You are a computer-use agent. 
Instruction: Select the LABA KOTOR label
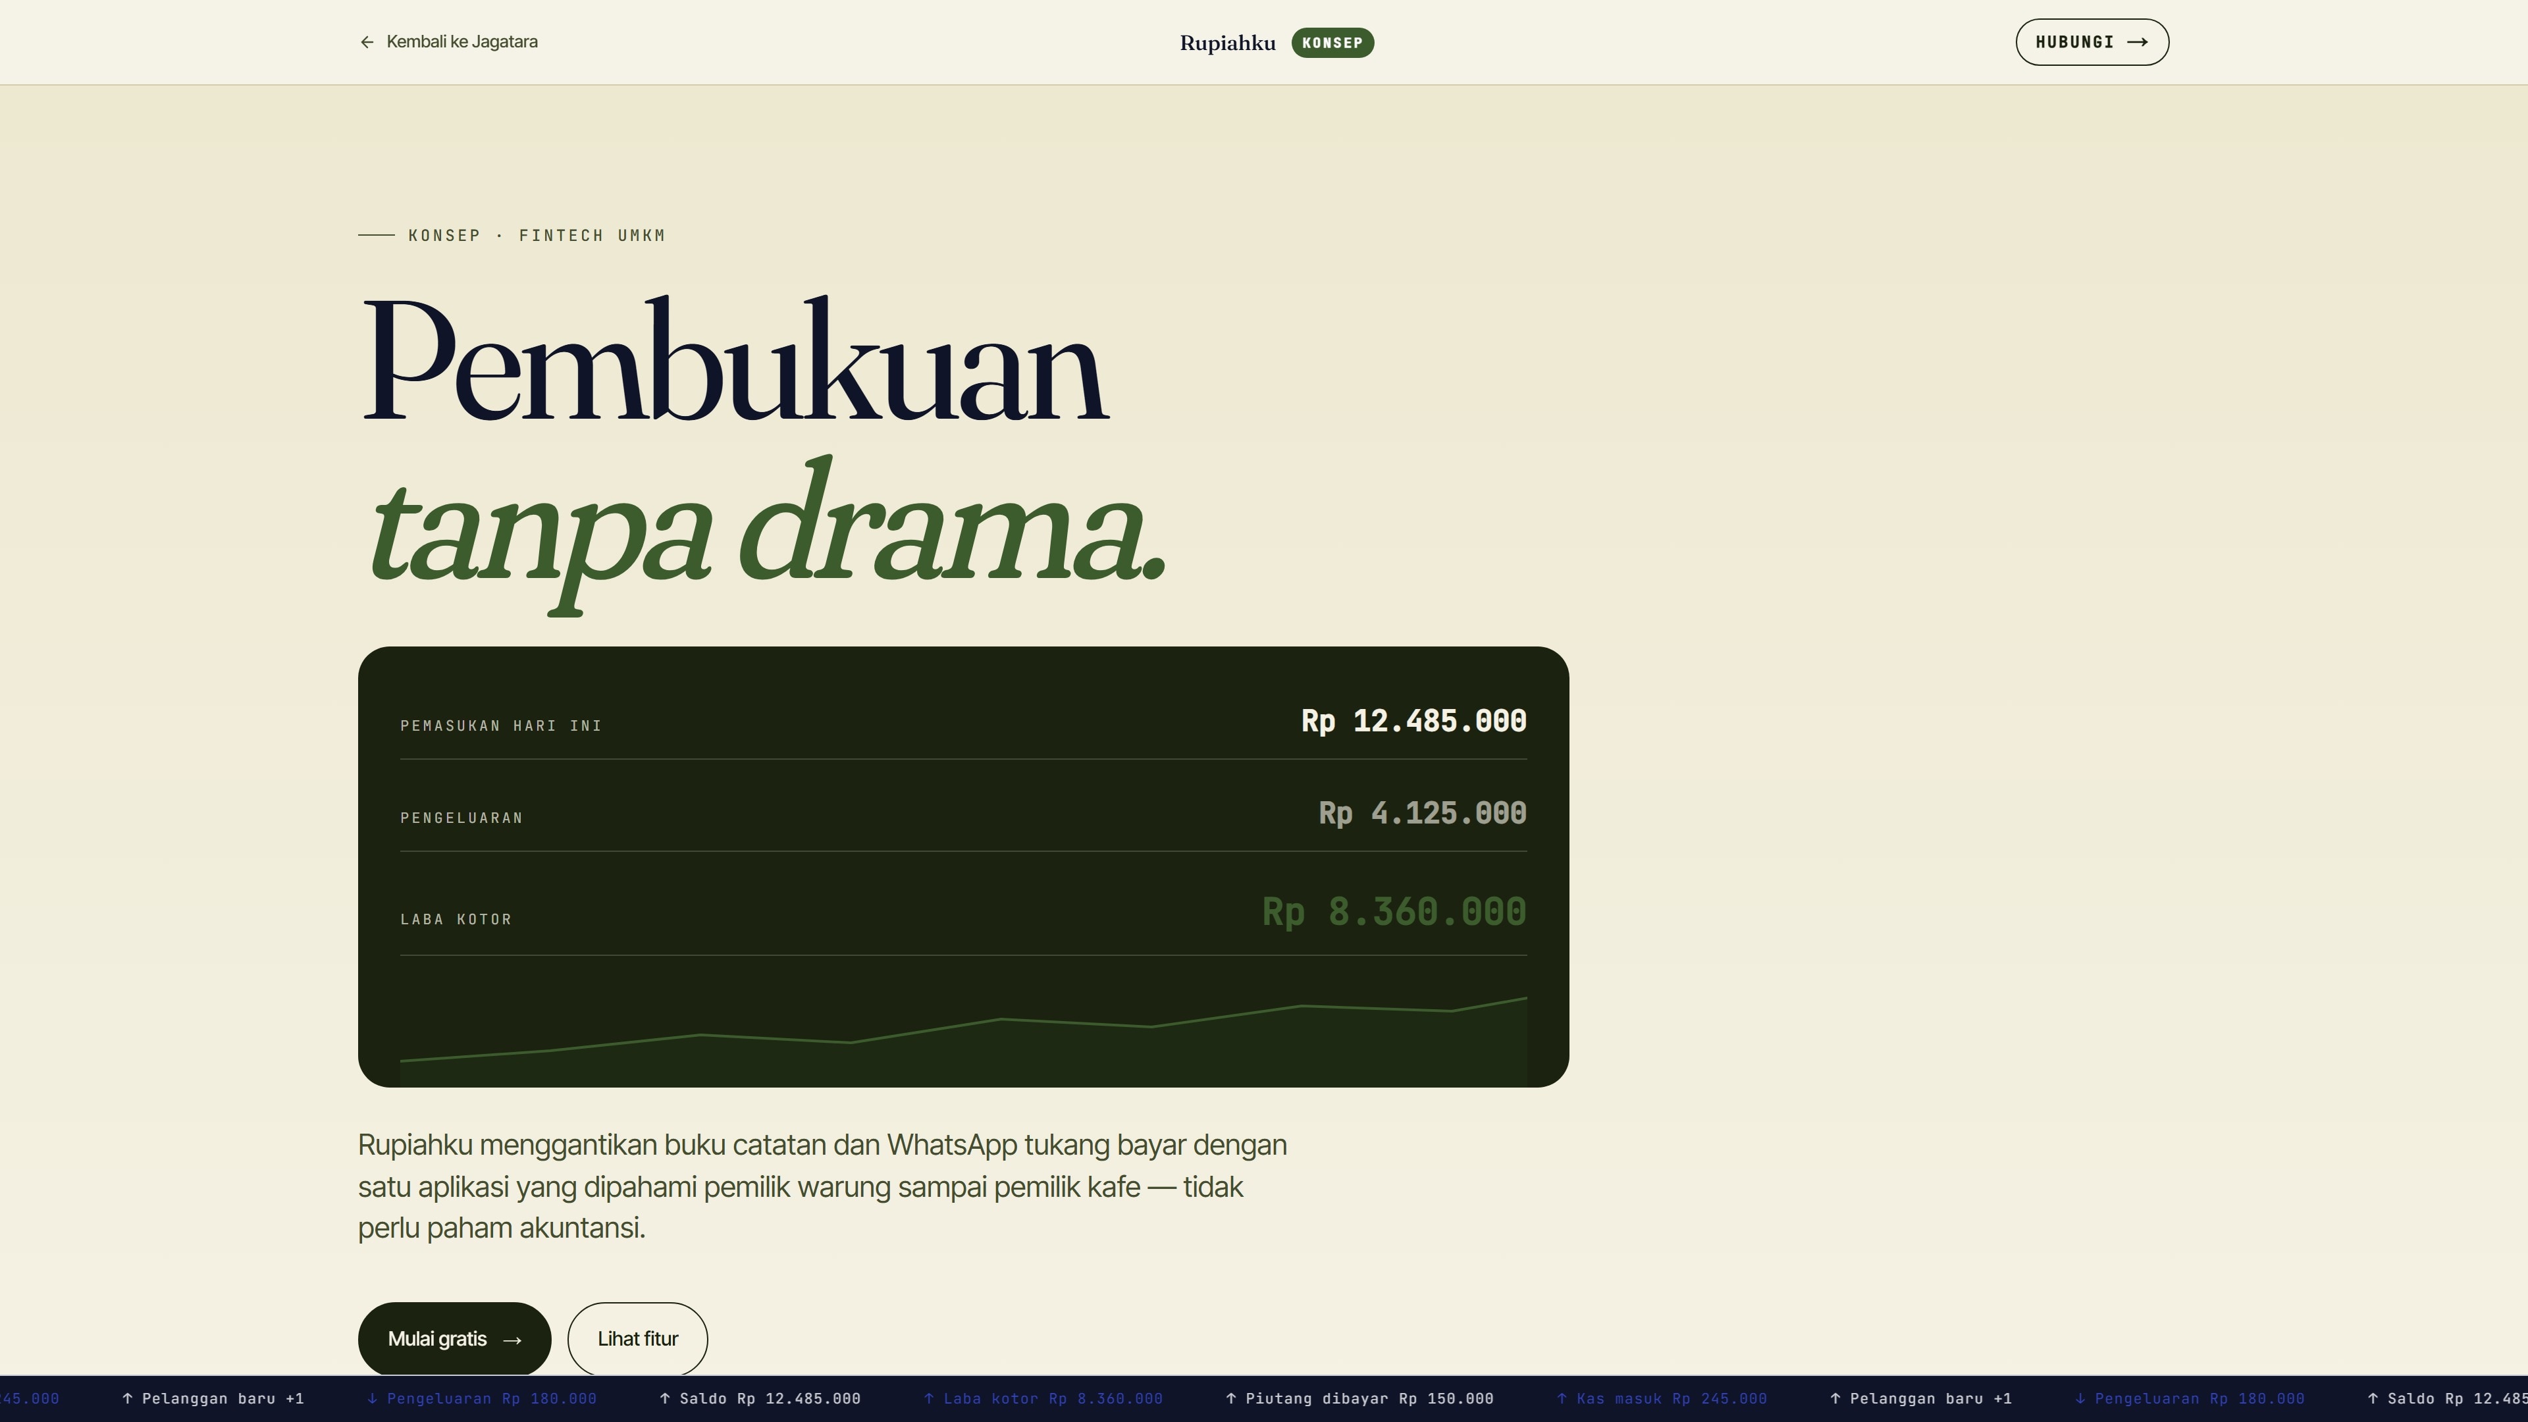pyautogui.click(x=456, y=920)
